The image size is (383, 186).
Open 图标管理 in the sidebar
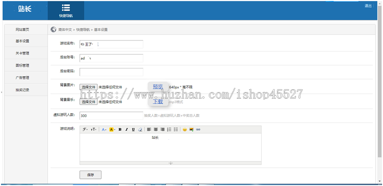tap(22, 66)
